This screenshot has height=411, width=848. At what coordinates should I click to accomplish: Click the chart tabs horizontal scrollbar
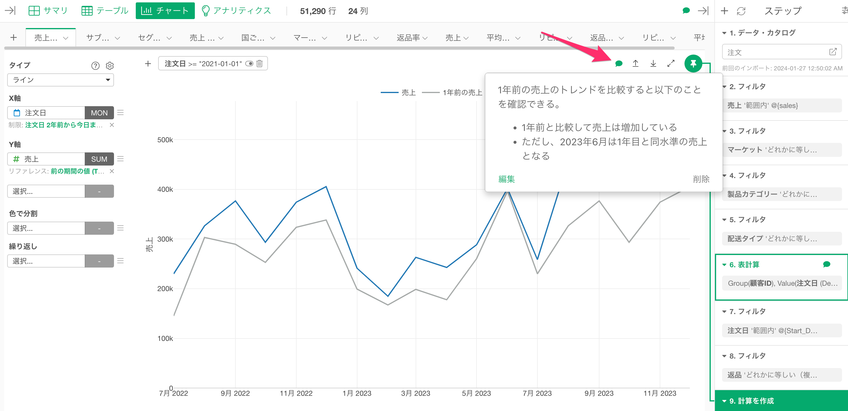click(339, 48)
